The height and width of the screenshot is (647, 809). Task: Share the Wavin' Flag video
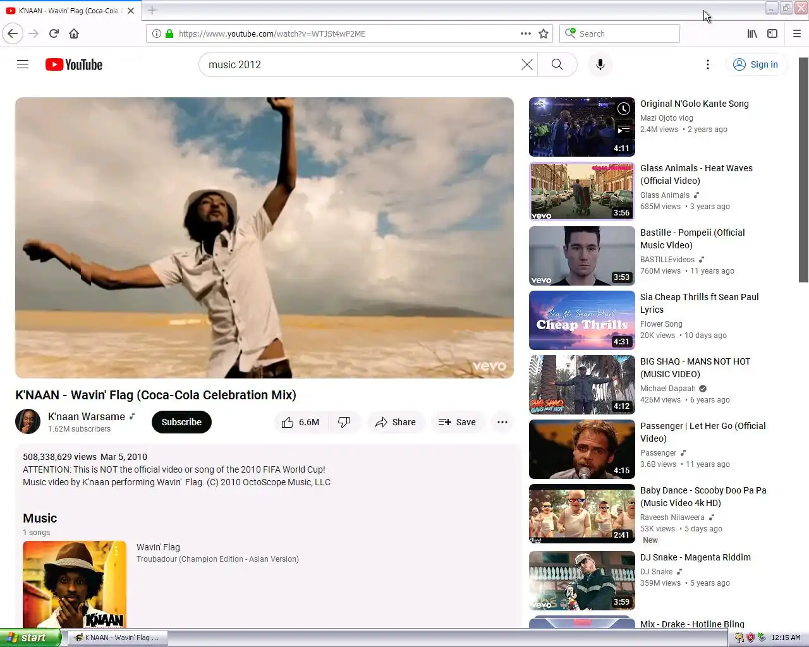click(x=396, y=422)
